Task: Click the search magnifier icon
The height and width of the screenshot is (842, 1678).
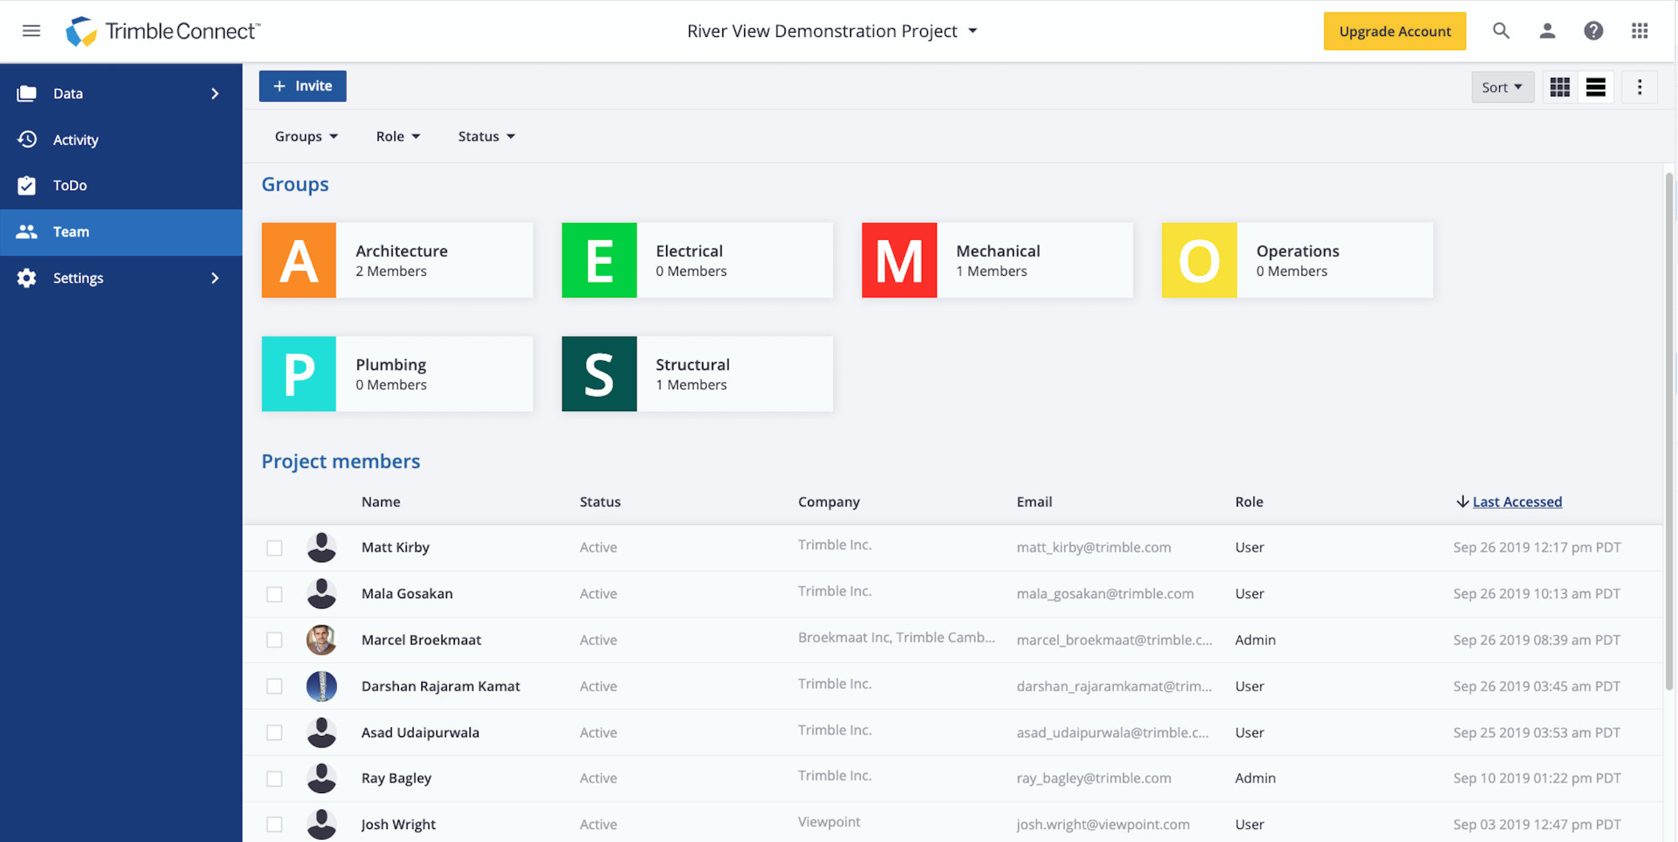Action: pos(1501,30)
